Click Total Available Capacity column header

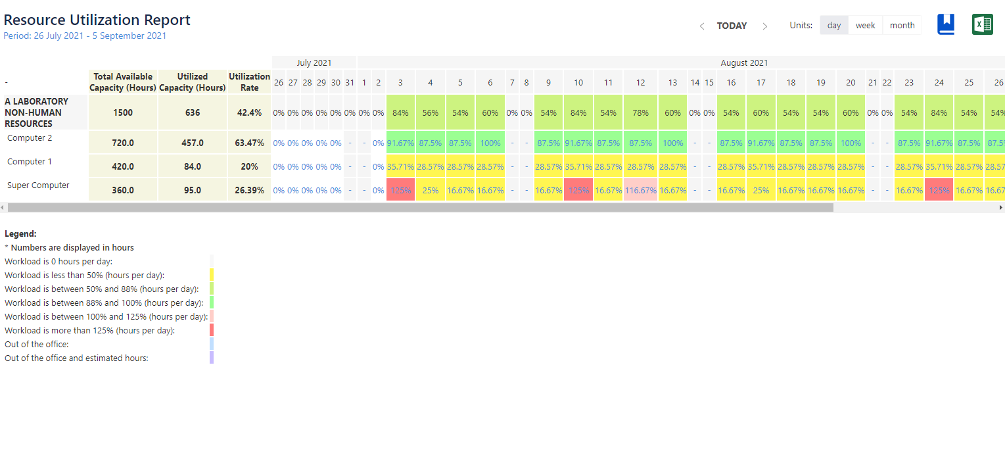click(x=123, y=82)
